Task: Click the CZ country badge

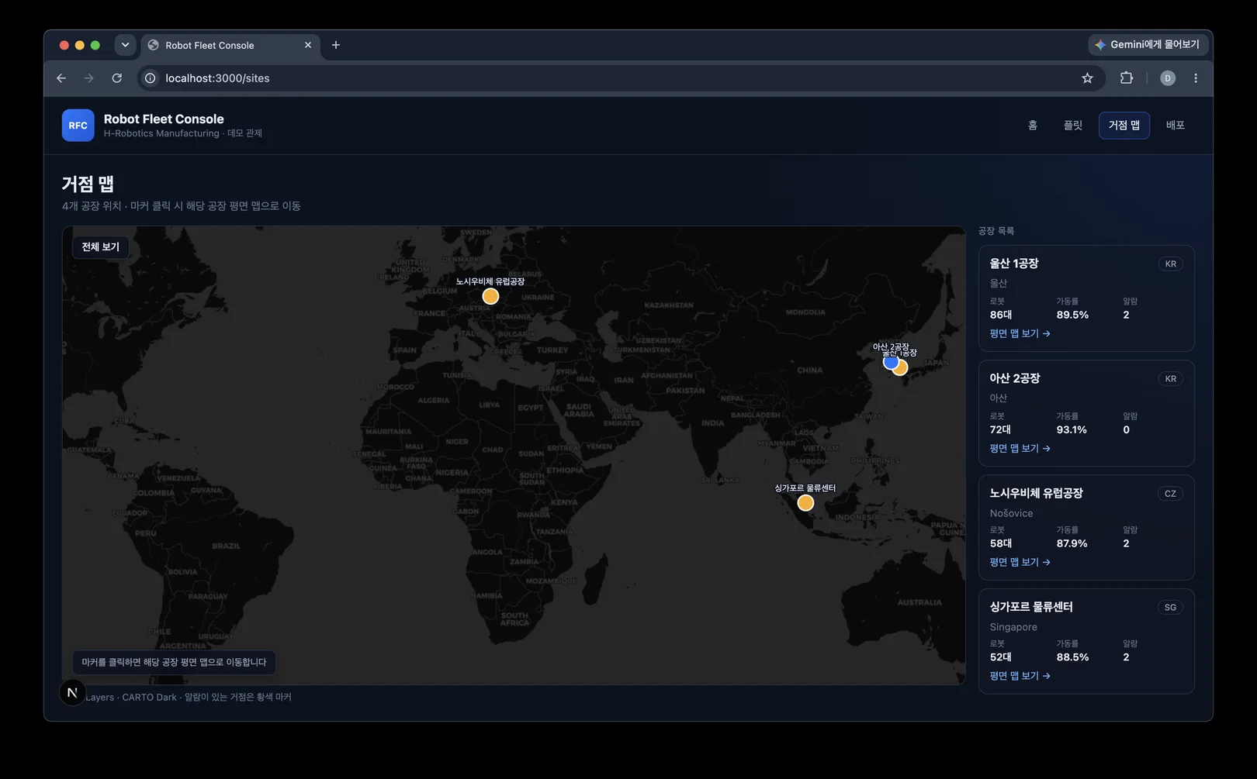Action: pyautogui.click(x=1170, y=494)
